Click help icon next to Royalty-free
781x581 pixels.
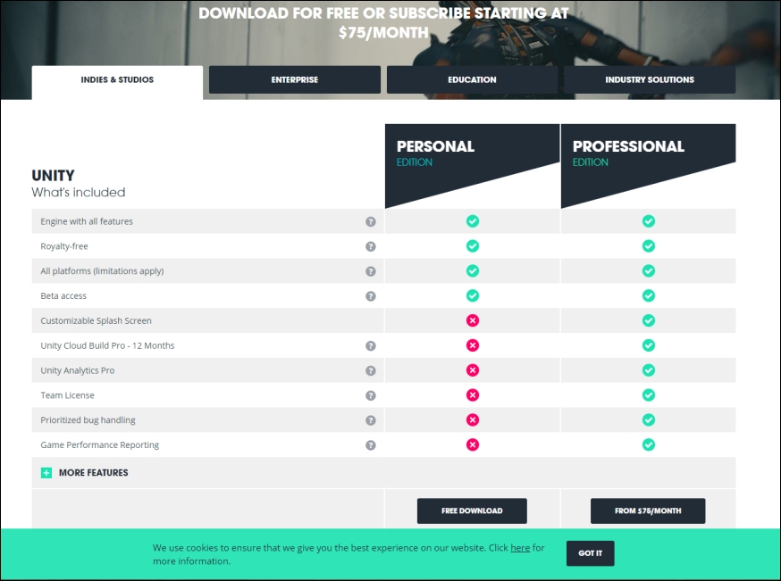(371, 246)
